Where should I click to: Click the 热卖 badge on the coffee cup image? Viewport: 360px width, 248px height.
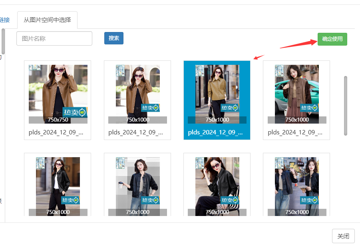click(150, 200)
